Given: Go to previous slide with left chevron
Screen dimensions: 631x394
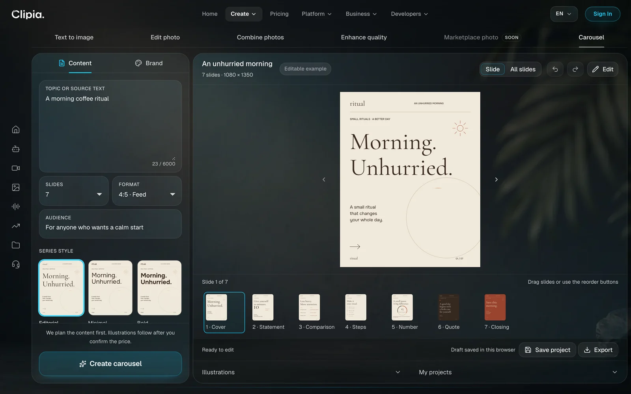Looking at the screenshot, I should (324, 180).
